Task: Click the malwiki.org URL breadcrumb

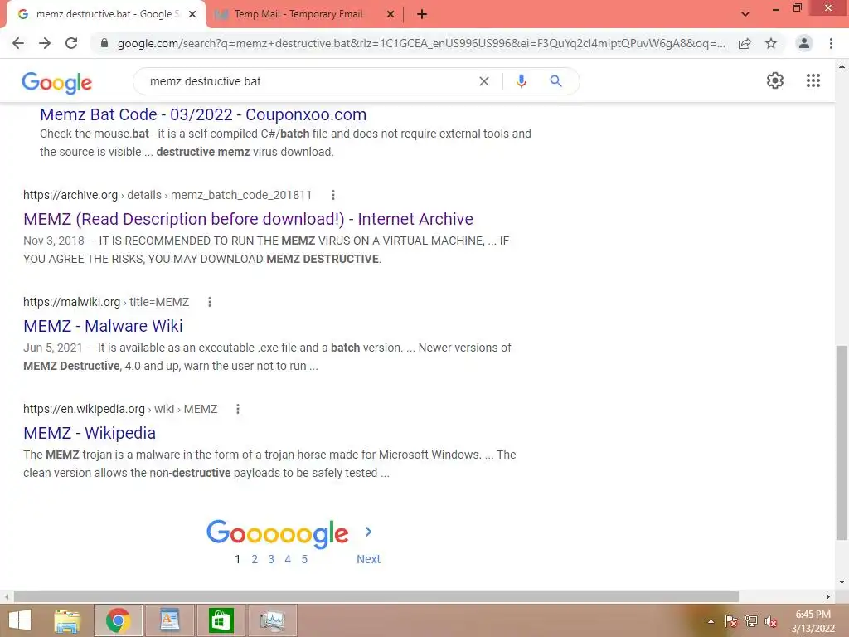Action: [106, 302]
